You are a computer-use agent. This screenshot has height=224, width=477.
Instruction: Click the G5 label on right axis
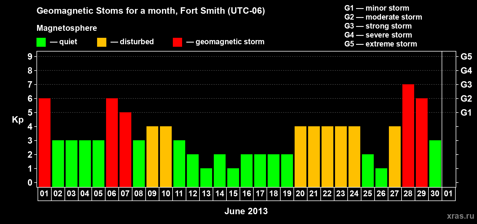pos(466,57)
